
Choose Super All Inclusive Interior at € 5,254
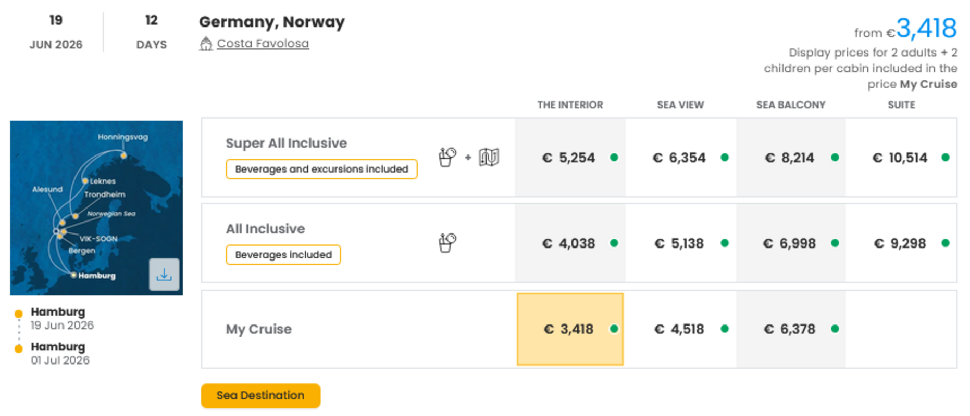570,158
